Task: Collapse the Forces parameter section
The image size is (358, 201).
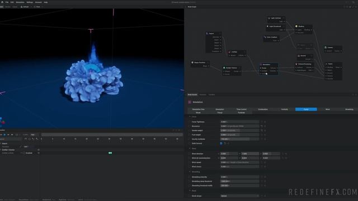Action: [x=190, y=117]
